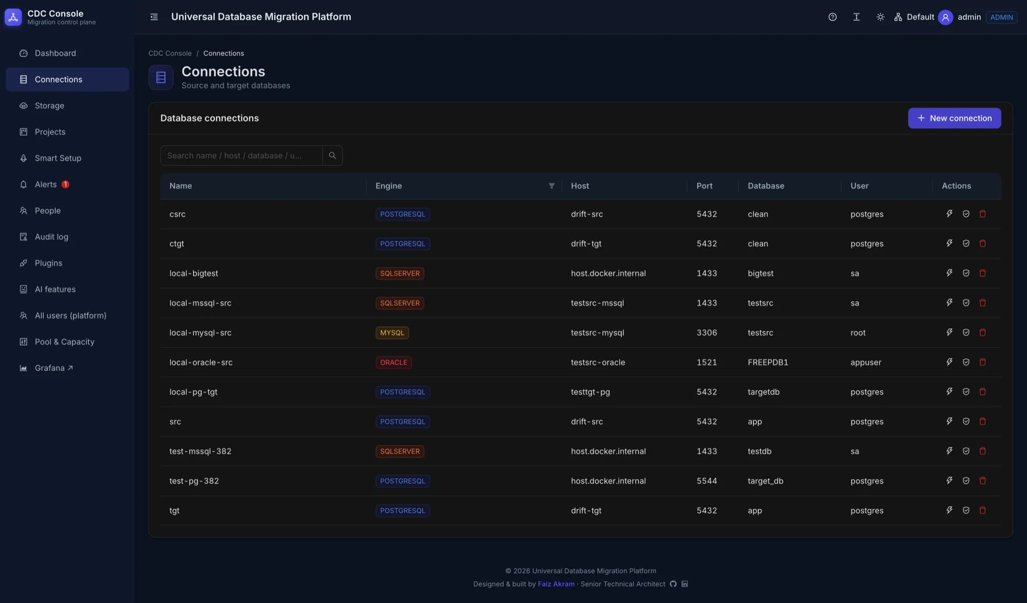Open Plugins in the sidebar

(67, 263)
